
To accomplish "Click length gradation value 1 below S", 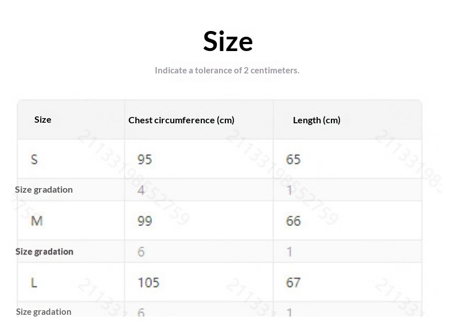I will [290, 190].
